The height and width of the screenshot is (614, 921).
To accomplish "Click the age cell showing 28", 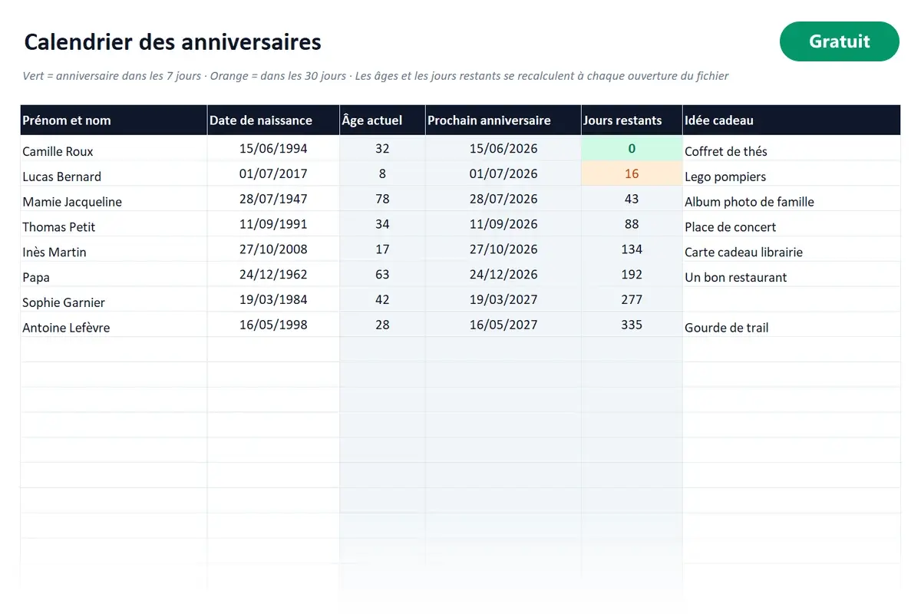I will (x=382, y=325).
